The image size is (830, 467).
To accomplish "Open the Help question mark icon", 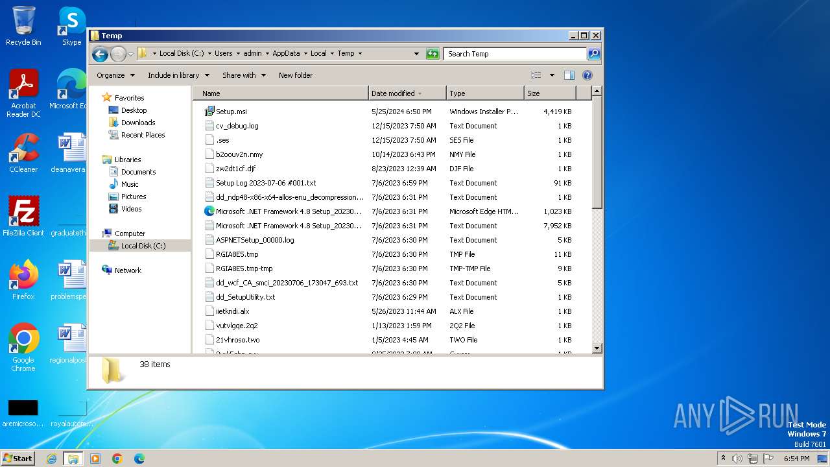I will pos(587,75).
